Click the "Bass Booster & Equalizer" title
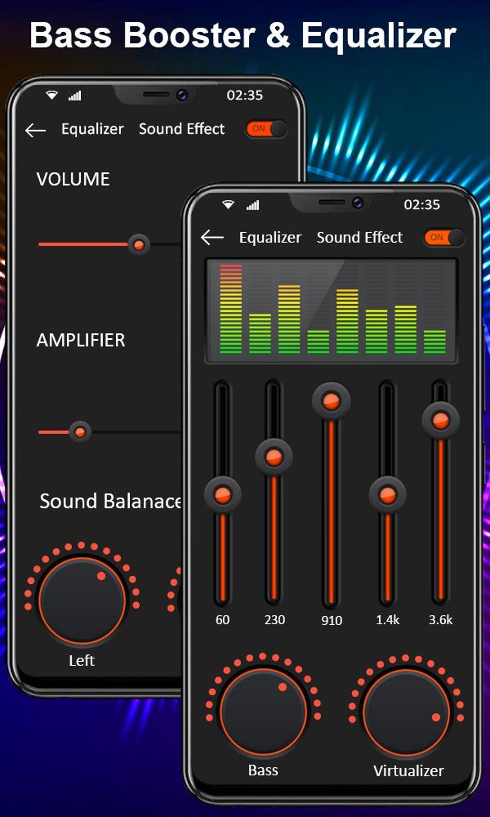The image size is (490, 817). 243,35
